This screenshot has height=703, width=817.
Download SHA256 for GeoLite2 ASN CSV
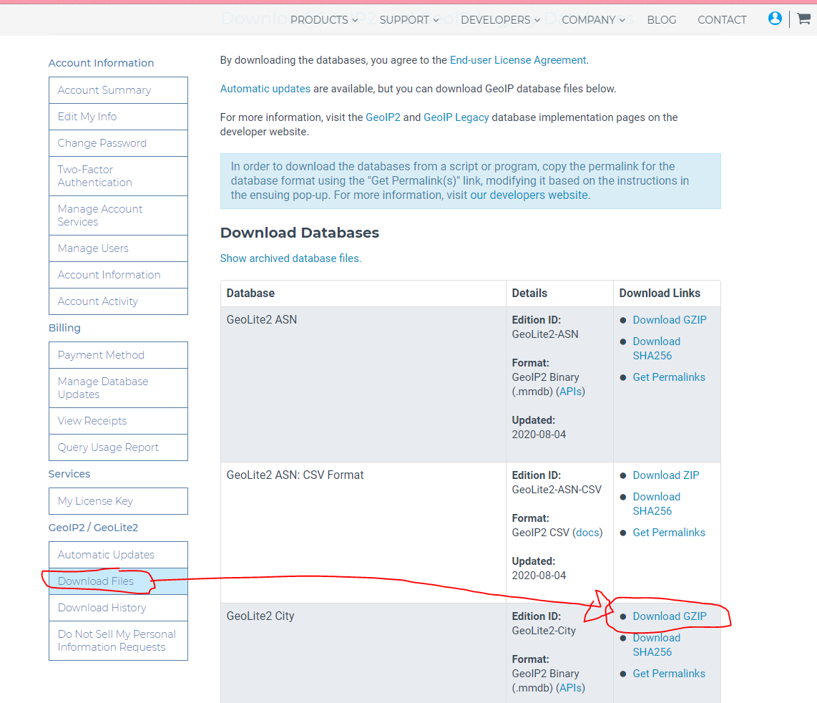657,504
